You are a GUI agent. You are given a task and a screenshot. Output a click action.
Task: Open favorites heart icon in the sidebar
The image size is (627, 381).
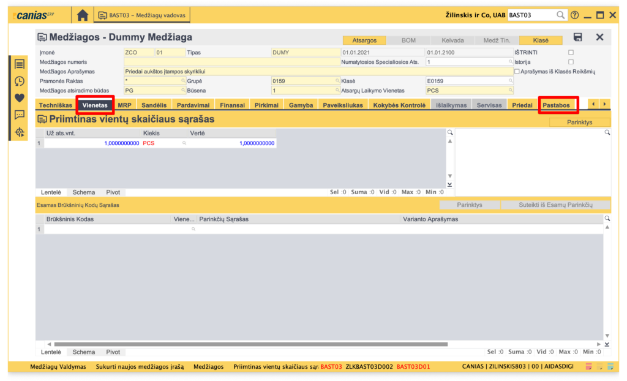coord(20,97)
